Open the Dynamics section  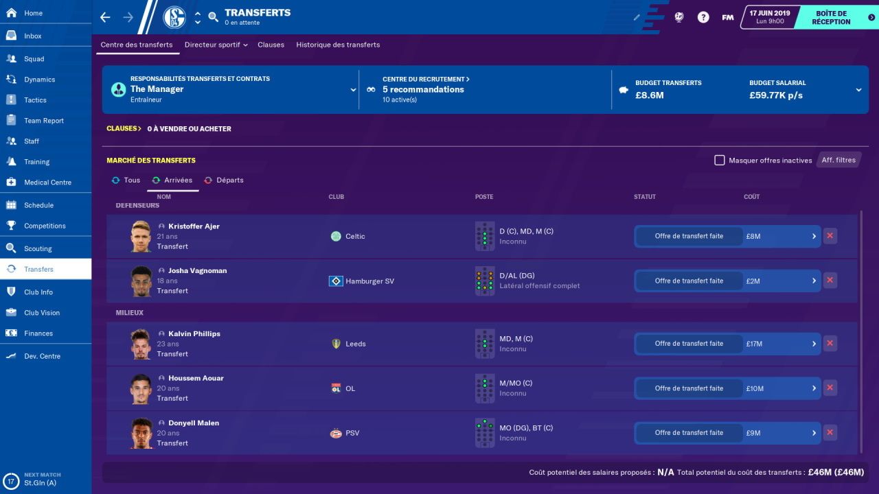(45, 80)
